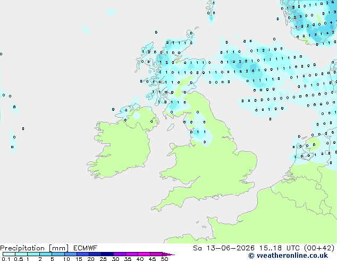Select the 15–20 mm legend color swatch
This screenshot has height=261, width=337.
click(x=83, y=254)
